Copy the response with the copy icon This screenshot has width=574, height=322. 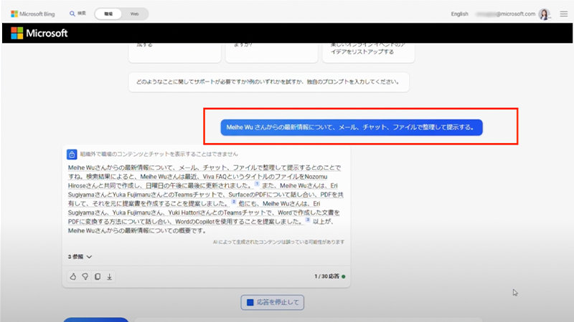[x=97, y=276]
